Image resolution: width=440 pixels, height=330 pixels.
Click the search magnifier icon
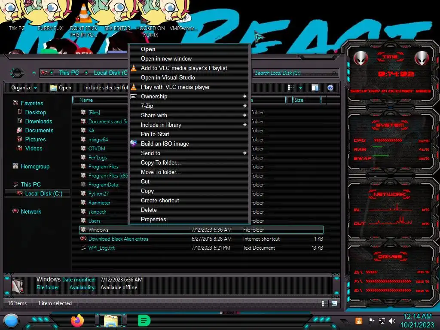(333, 73)
